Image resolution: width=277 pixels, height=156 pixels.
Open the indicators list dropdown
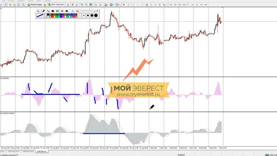[106, 5]
